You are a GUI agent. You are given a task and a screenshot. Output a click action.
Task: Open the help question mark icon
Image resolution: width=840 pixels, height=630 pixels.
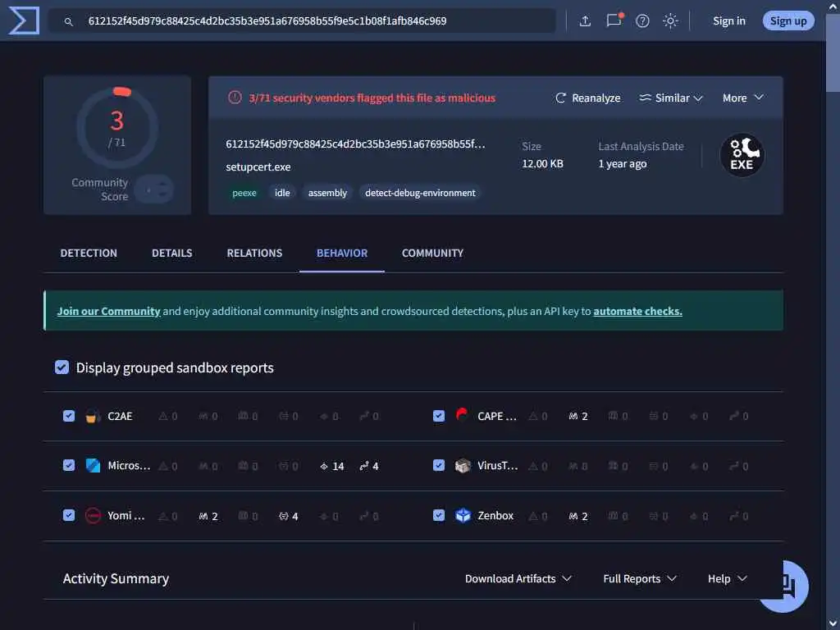[642, 21]
